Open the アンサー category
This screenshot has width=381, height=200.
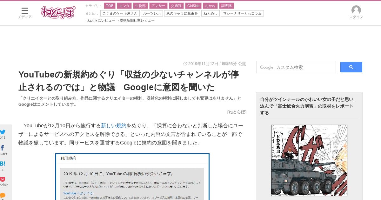158,6
